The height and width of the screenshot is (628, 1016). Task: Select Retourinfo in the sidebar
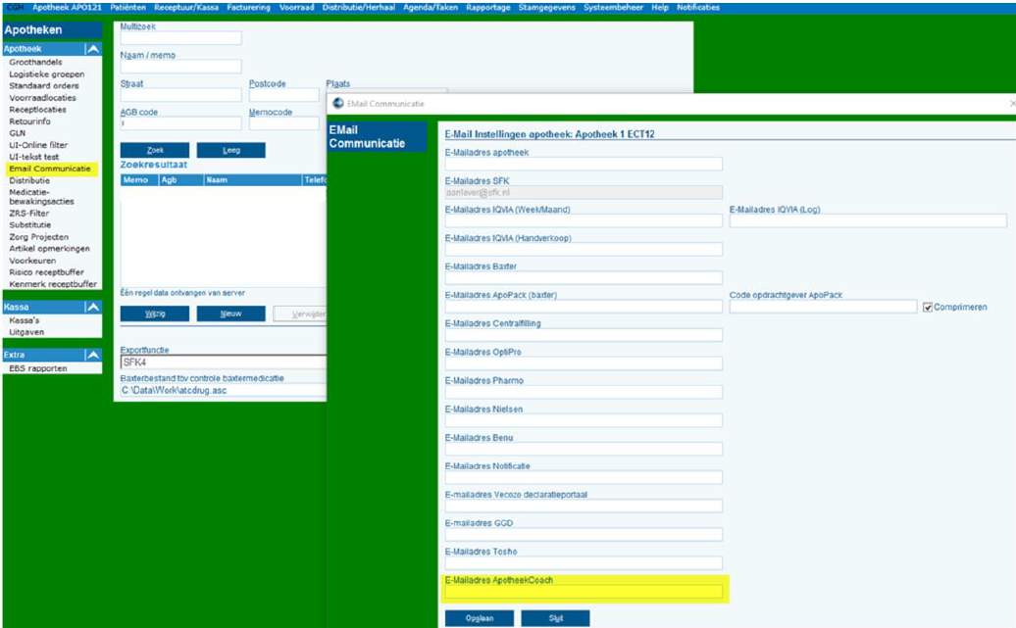(29, 121)
